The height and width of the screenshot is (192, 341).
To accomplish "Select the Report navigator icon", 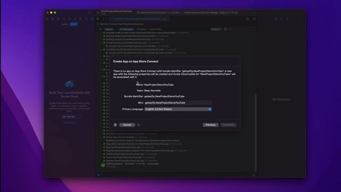I will [x=92, y=19].
